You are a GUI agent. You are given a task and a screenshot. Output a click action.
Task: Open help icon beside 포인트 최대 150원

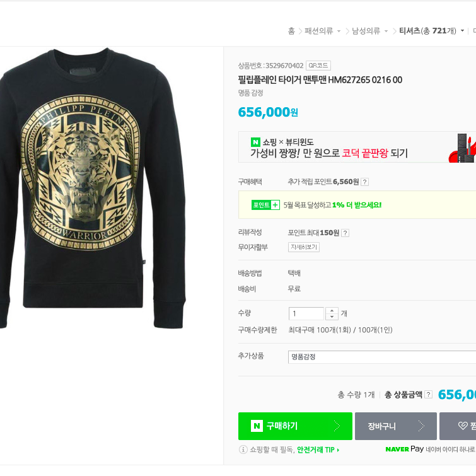coord(345,233)
